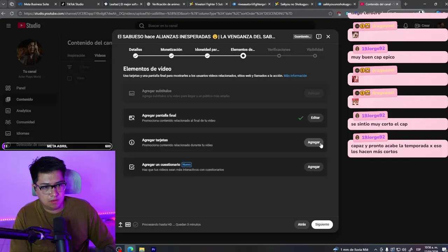Go back in the browser
Image resolution: width=448 pixels, height=252 pixels.
[3, 13]
